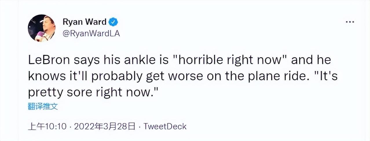Click the blue verified checkmark badge
The image size is (370, 141).
113,22
